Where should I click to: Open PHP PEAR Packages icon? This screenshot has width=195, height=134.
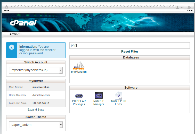[79, 96]
